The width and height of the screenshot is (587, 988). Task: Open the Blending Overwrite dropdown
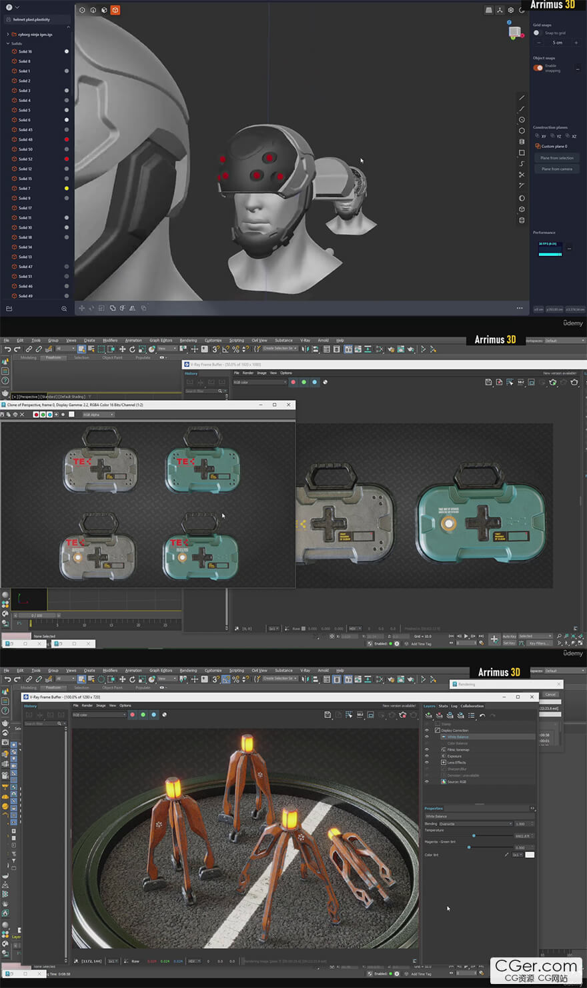coord(476,824)
